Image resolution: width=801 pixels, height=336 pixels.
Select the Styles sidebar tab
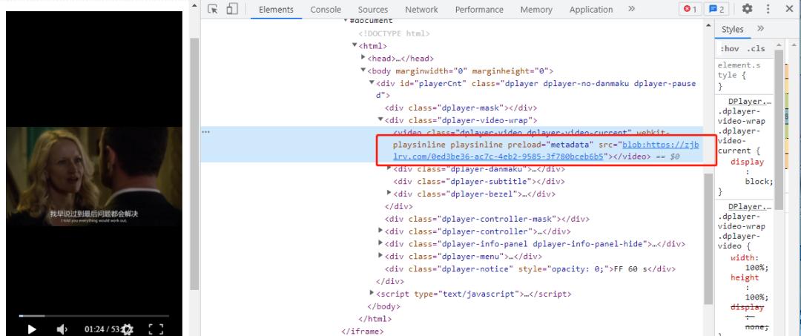click(x=732, y=30)
